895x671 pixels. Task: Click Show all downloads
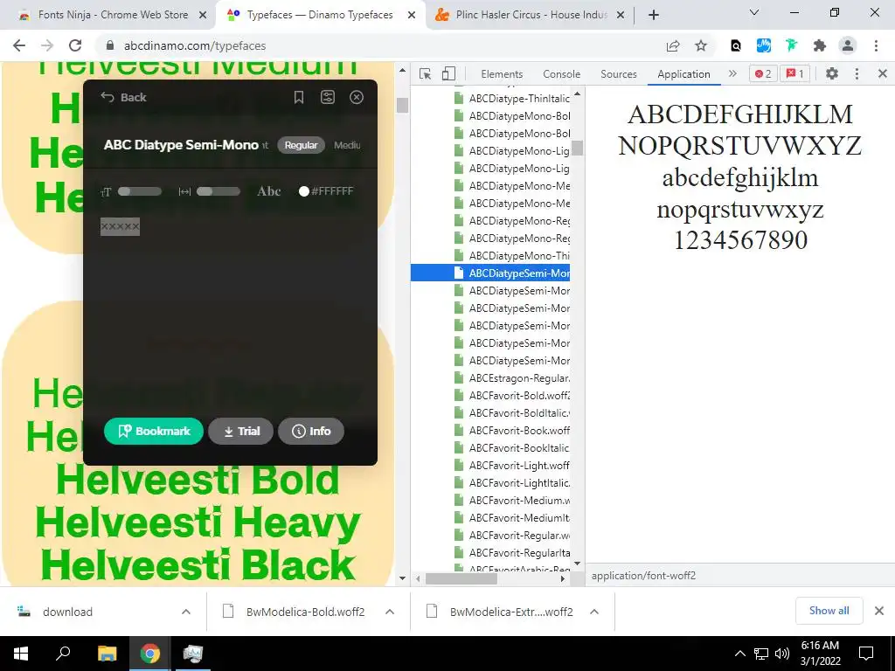point(829,611)
